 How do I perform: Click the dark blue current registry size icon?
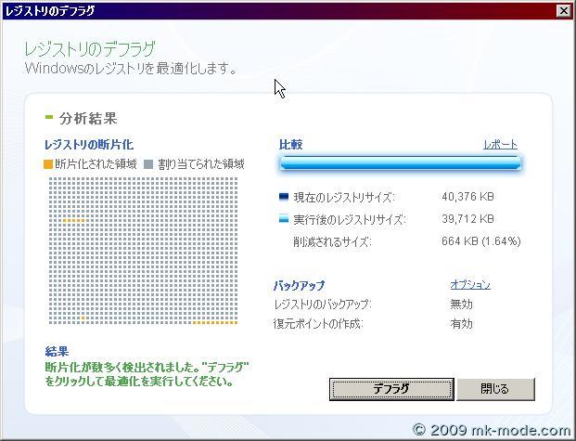[284, 198]
